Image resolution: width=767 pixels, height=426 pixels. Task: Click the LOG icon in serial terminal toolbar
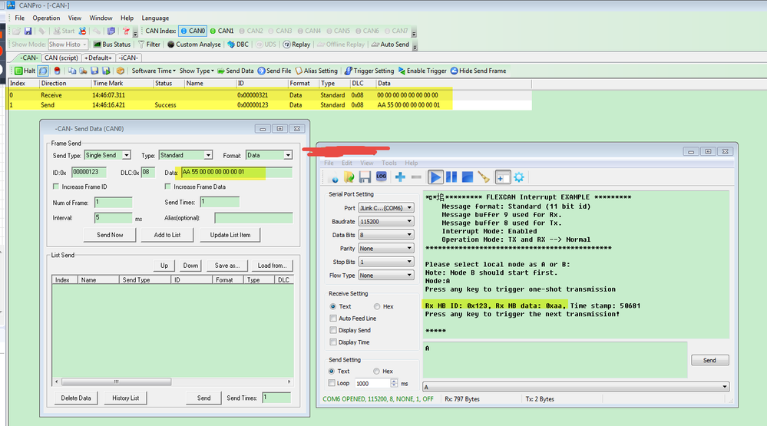[381, 177]
